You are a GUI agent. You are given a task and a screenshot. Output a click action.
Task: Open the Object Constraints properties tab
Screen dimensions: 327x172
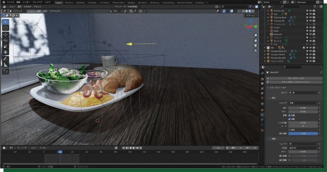click(262, 119)
